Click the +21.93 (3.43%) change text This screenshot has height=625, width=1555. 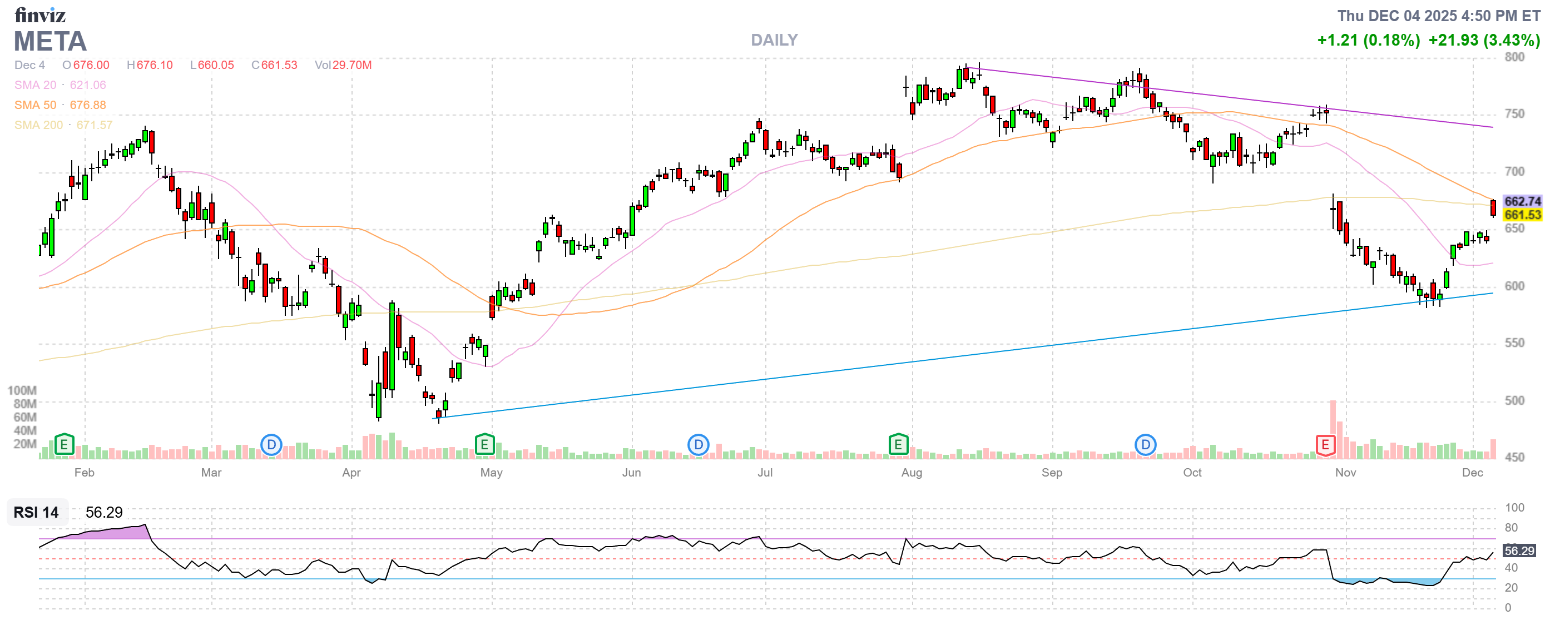1484,41
